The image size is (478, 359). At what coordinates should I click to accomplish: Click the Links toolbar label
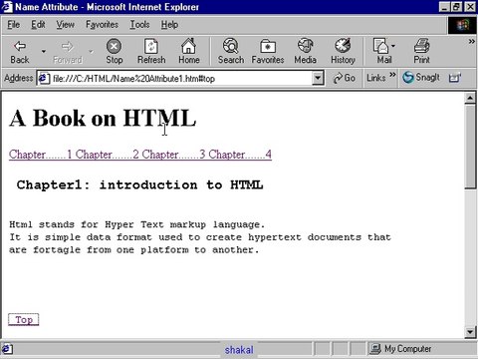(x=375, y=78)
